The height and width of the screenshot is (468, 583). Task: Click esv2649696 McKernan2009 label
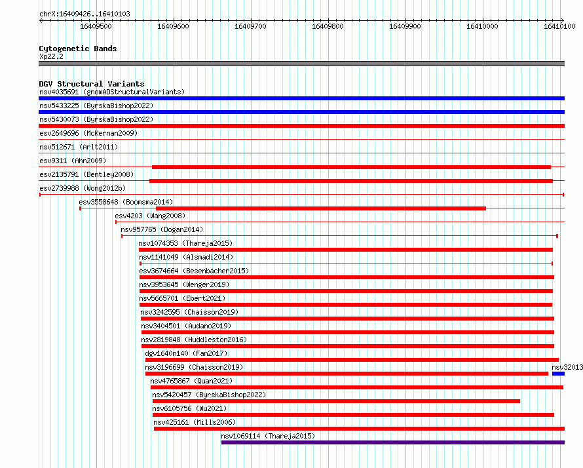coord(88,133)
